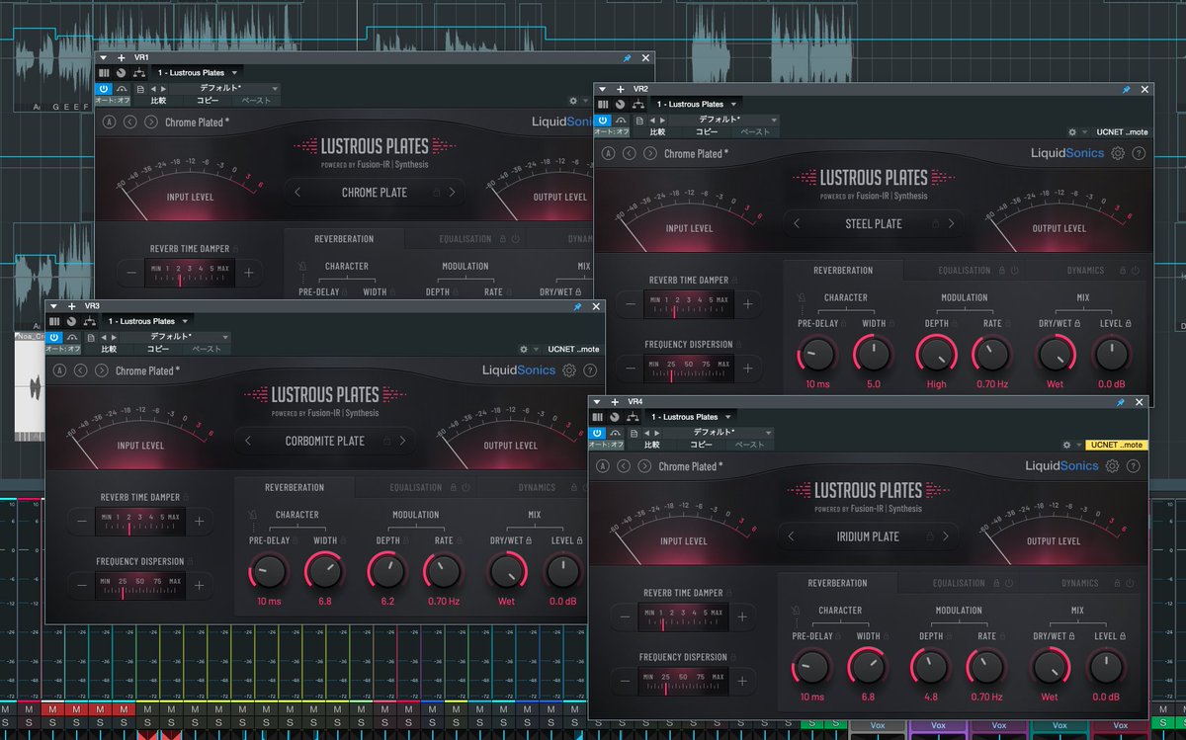Viewport: 1186px width, 740px height.
Task: Decrease Reverb Time Damper in VR2
Action: [631, 304]
